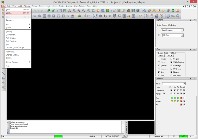Uncheck the Voids/Cavities checkbox
The height and width of the screenshot is (139, 198).
tap(171, 62)
